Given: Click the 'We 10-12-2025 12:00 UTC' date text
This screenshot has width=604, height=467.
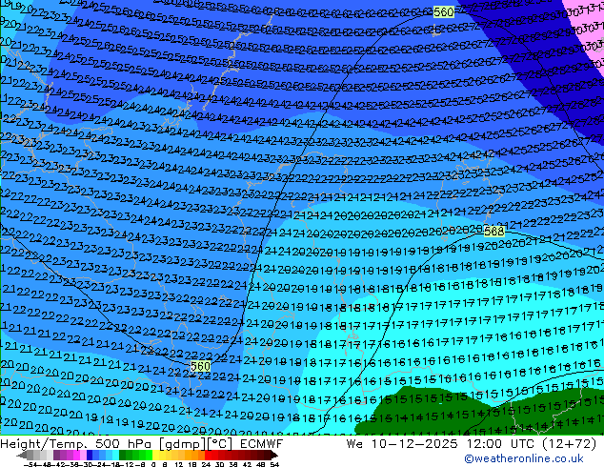Looking at the screenshot, I should tap(440, 444).
